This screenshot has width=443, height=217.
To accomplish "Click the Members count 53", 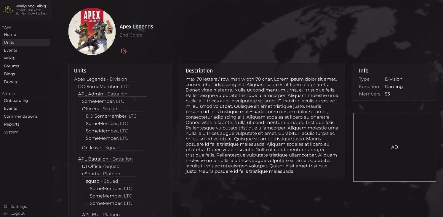I will coord(387,94).
